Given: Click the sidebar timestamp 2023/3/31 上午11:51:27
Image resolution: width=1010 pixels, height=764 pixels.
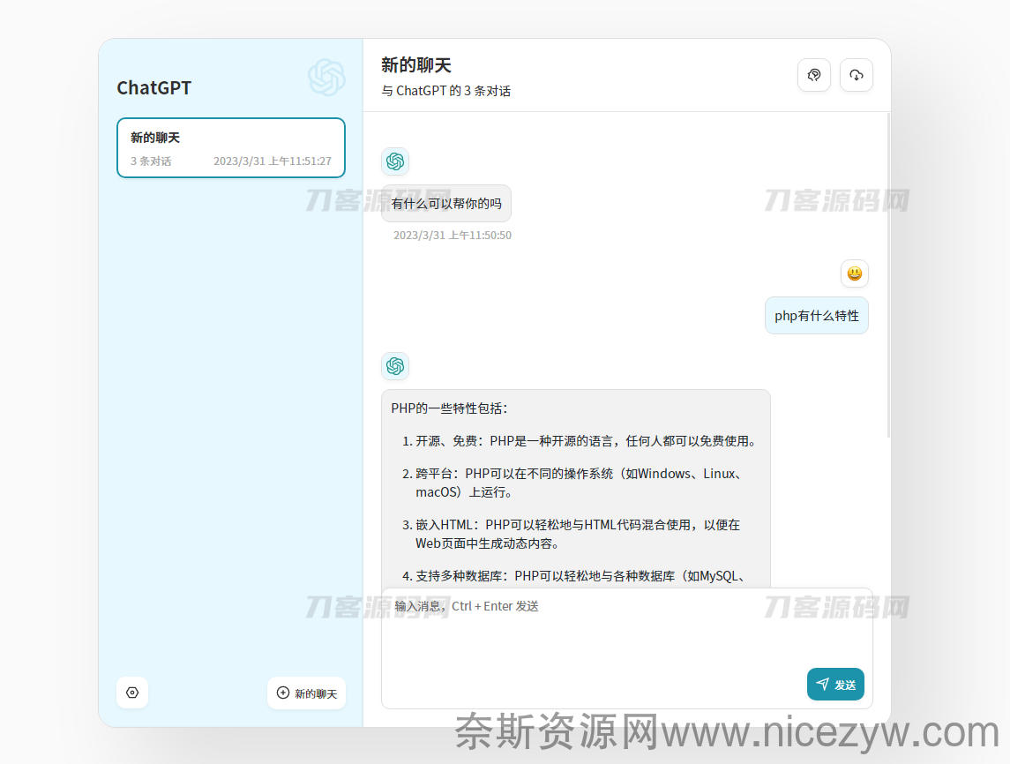Looking at the screenshot, I should click(273, 161).
